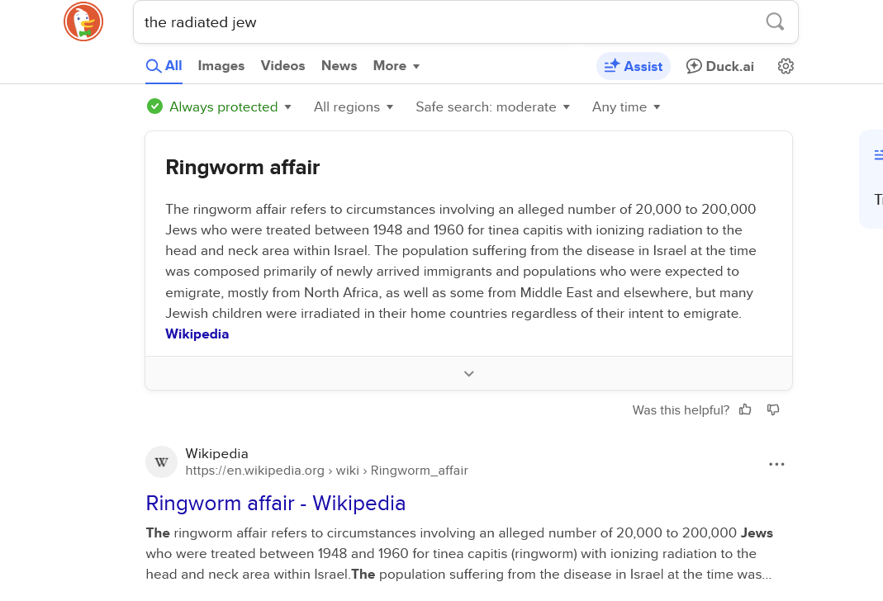This screenshot has width=883, height=601.
Task: Switch to the News tab
Action: pos(339,66)
